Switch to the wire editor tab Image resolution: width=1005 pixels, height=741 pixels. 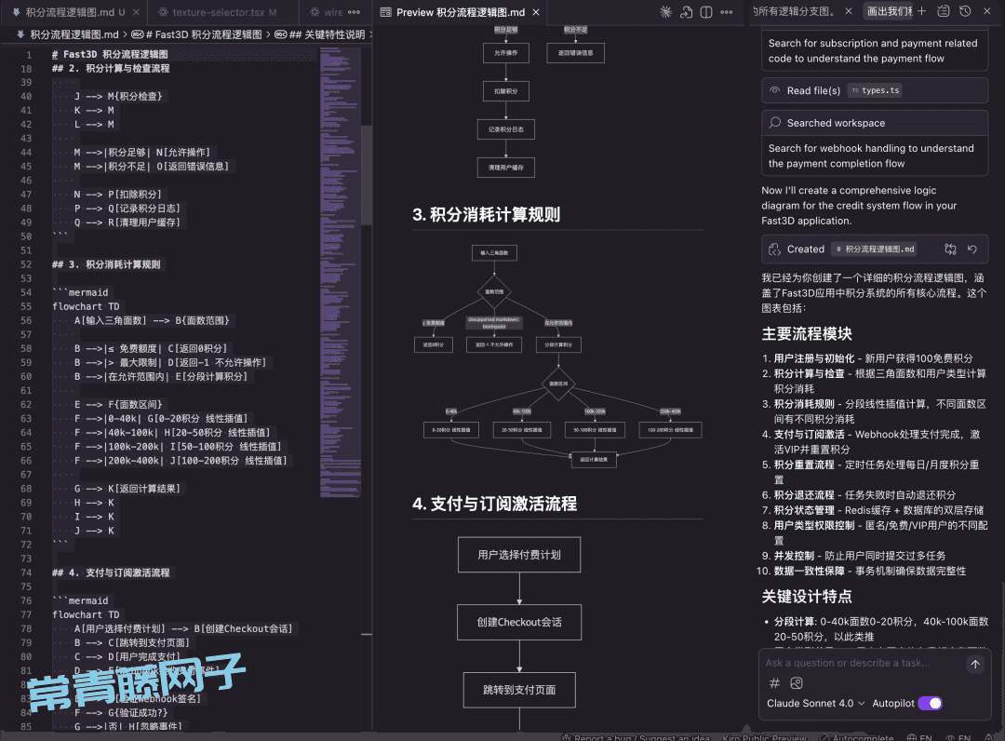(327, 12)
